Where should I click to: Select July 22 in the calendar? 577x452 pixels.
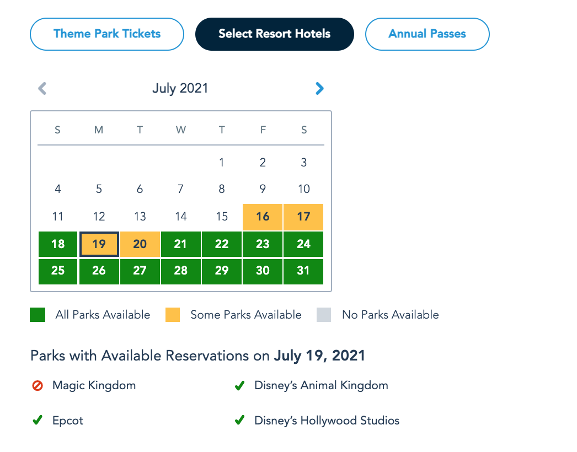222,244
